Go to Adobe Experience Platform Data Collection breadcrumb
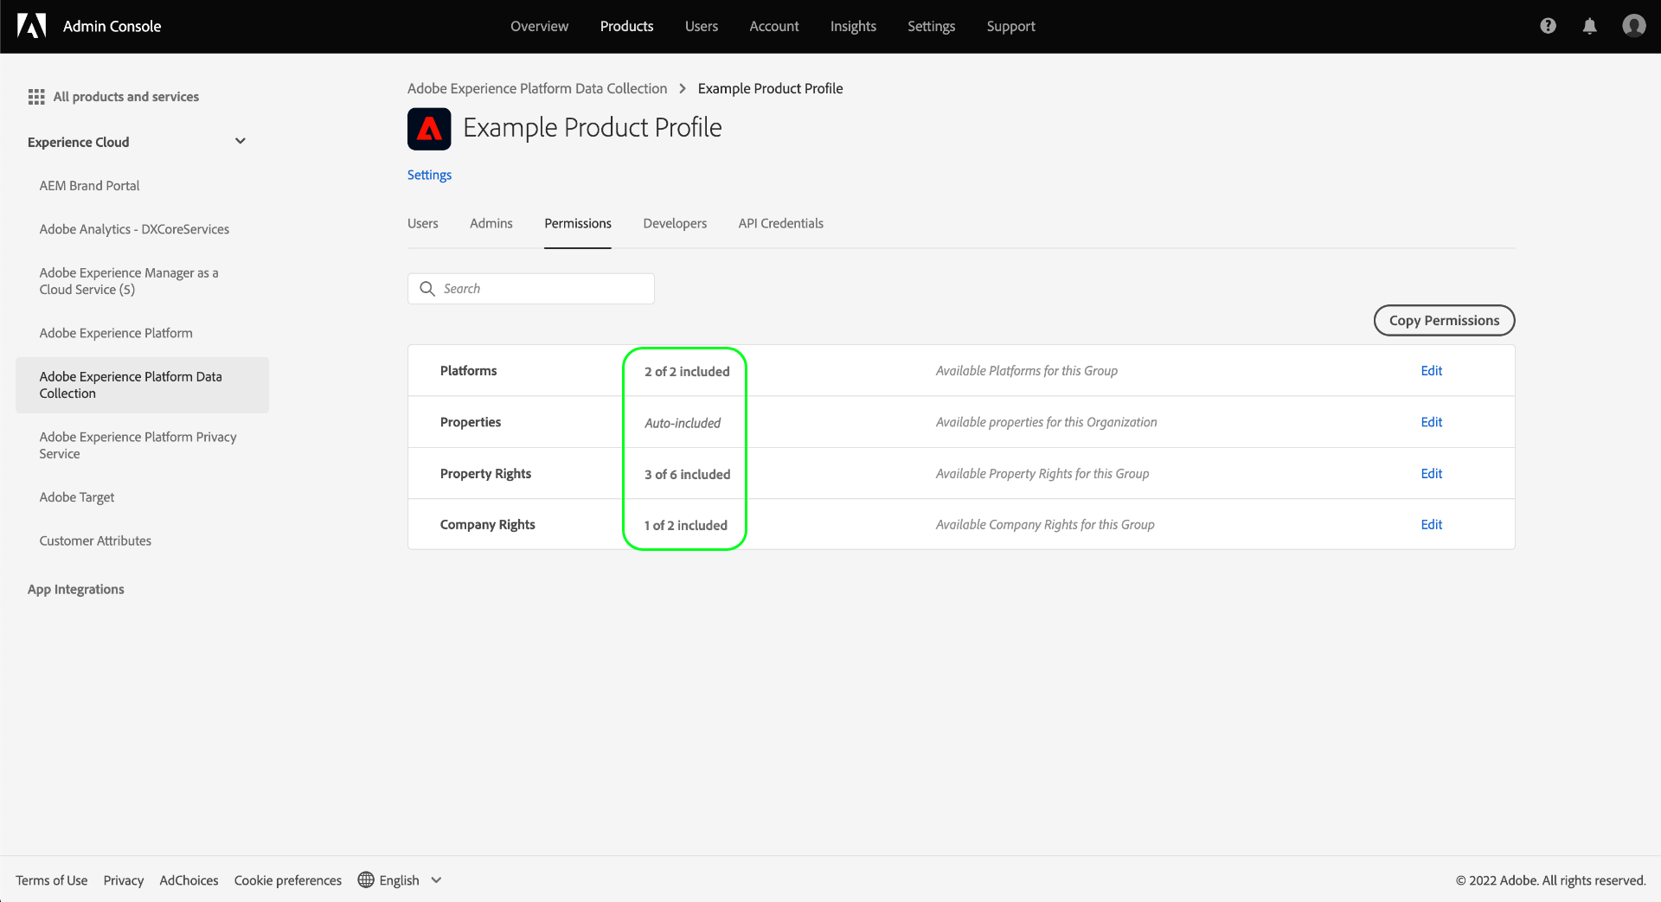The height and width of the screenshot is (902, 1661). tap(537, 88)
